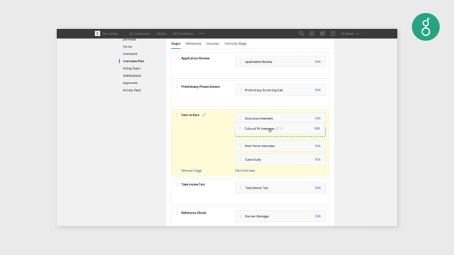Open the help question mark icon
Screen dimensions: 454x255
(333, 33)
